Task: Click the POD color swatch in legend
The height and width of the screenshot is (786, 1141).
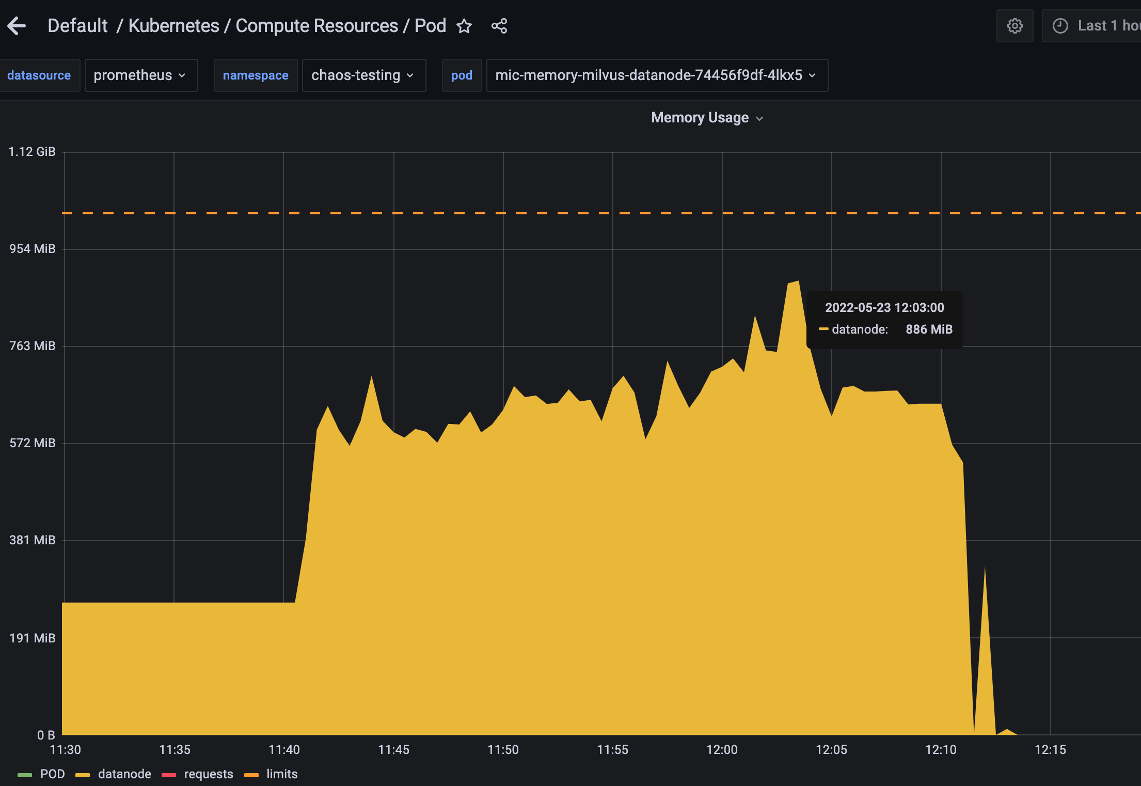Action: [25, 774]
